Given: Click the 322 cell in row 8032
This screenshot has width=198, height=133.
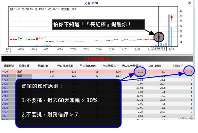Looking at the screenshot, I should [74, 76].
